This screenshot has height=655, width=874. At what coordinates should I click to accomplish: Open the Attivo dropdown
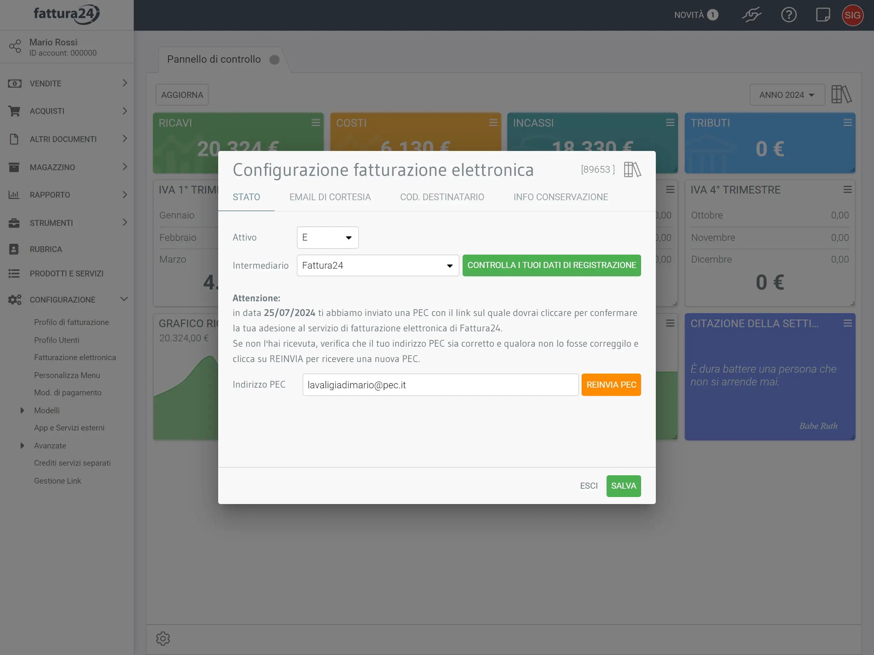coord(328,237)
